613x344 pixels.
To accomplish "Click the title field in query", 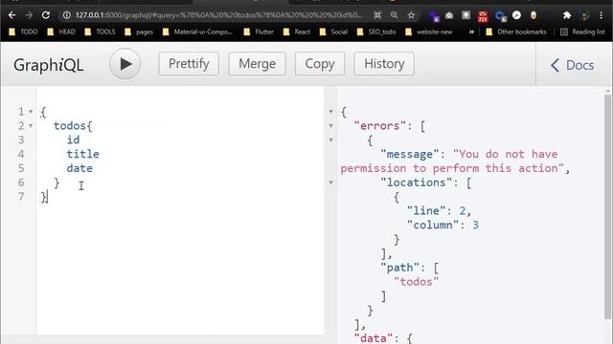I will [x=83, y=154].
